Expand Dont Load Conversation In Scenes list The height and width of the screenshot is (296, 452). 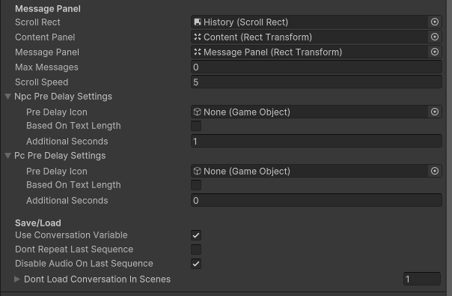[x=17, y=279]
